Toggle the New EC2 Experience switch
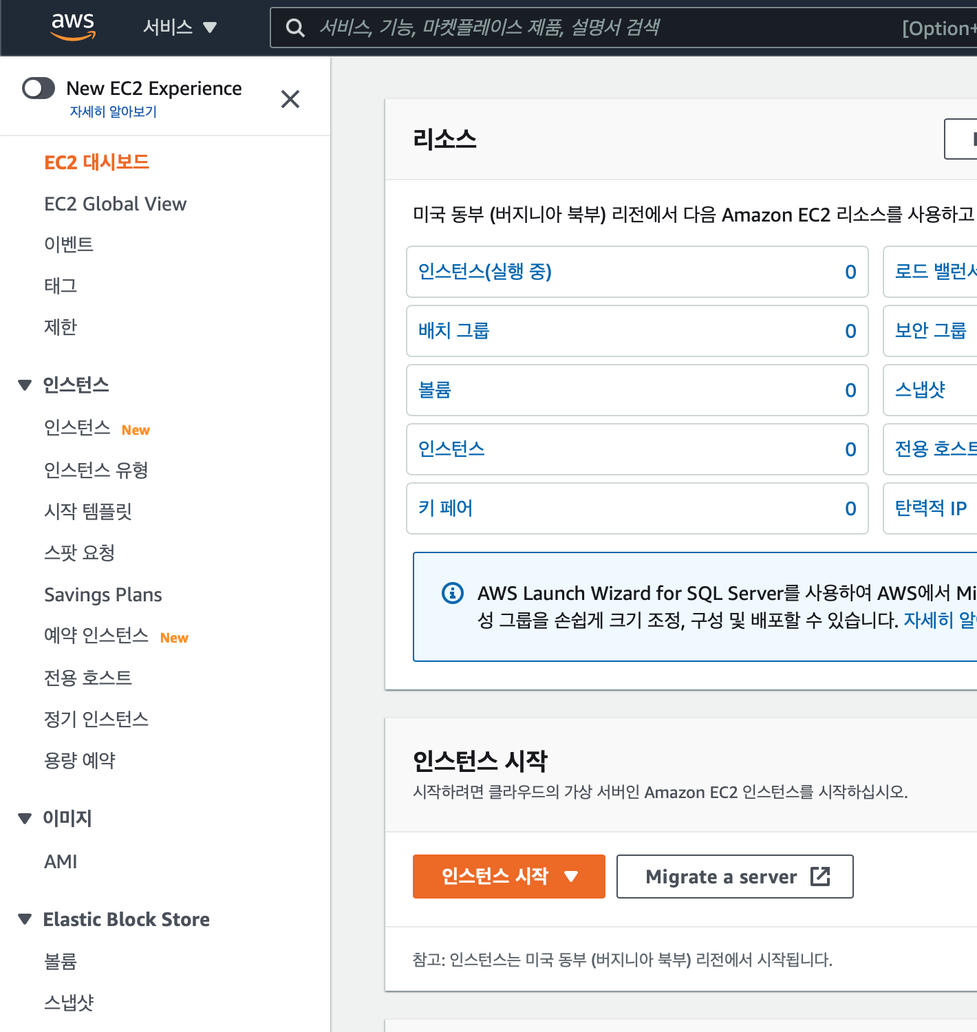The height and width of the screenshot is (1032, 977). pos(39,88)
